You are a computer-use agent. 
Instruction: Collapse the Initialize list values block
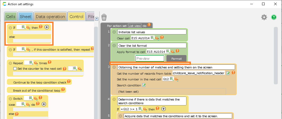pos(114,32)
